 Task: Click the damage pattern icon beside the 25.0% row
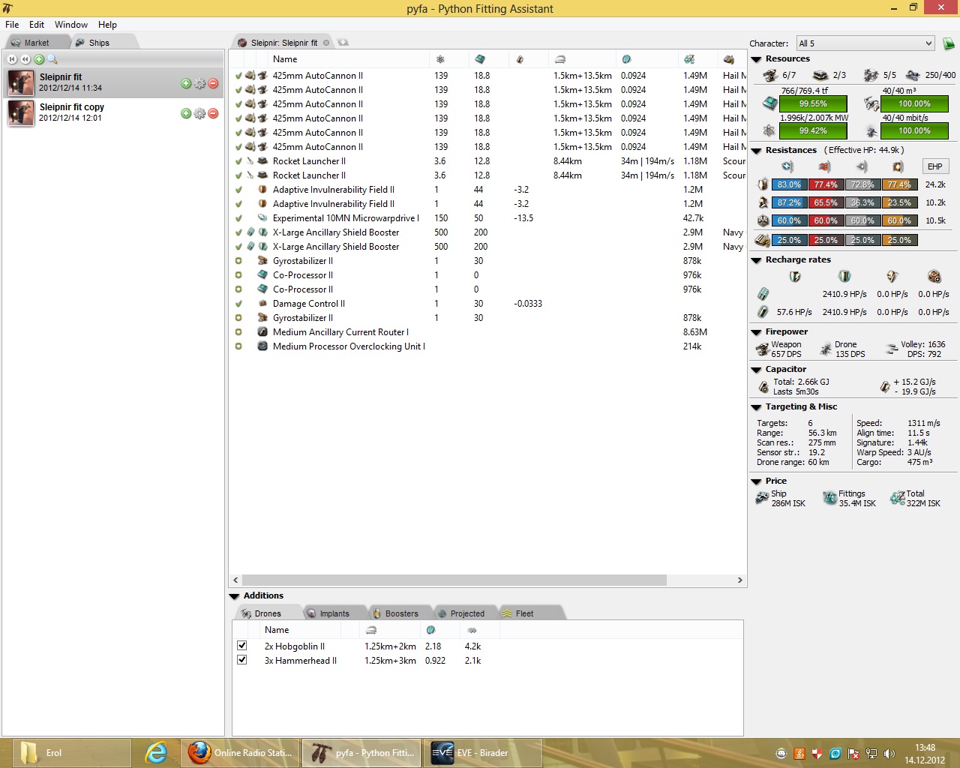point(763,240)
